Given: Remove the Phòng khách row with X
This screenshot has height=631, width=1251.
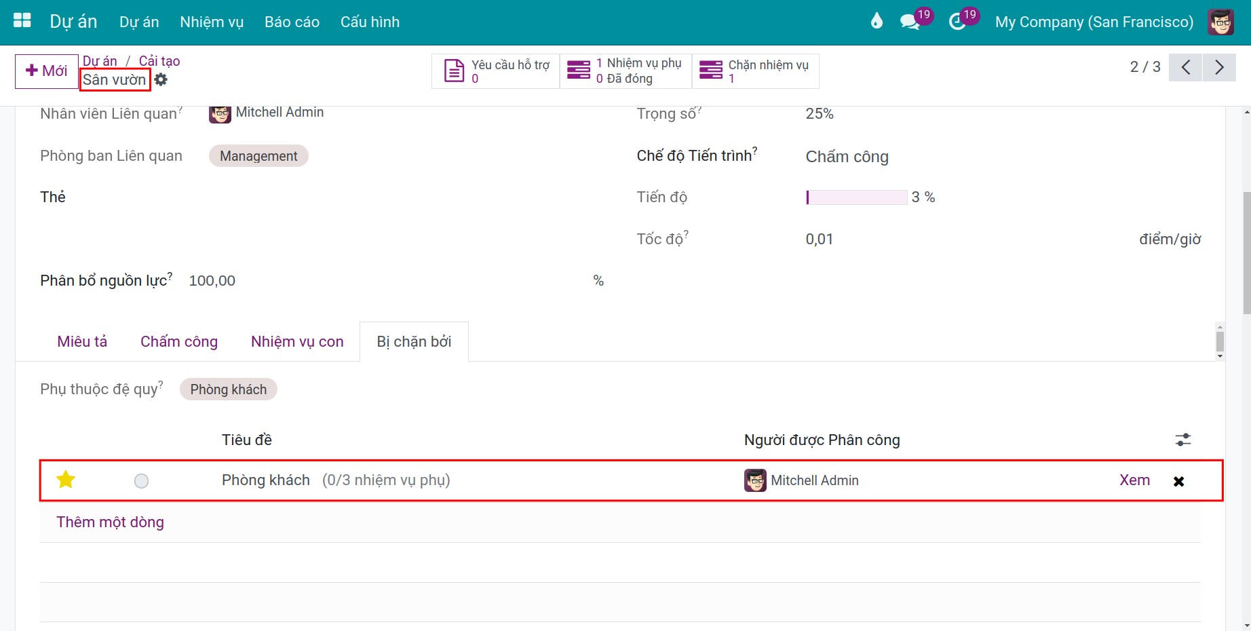Looking at the screenshot, I should tap(1178, 481).
